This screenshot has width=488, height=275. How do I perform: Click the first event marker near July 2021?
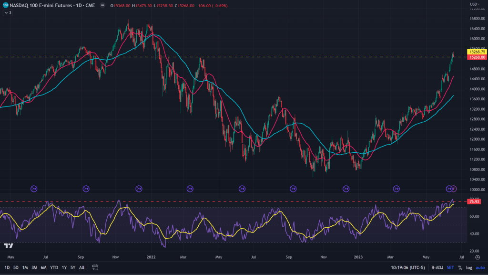click(x=34, y=189)
